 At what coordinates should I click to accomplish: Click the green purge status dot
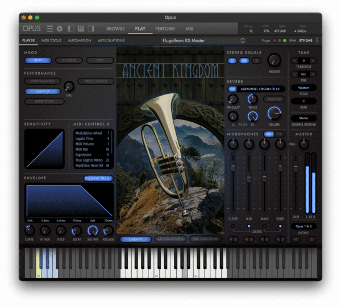(285, 40)
